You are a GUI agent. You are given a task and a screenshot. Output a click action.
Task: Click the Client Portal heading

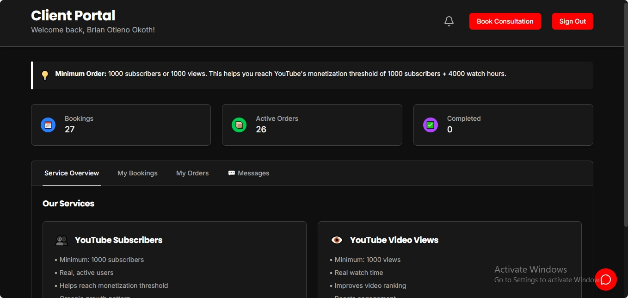[73, 15]
